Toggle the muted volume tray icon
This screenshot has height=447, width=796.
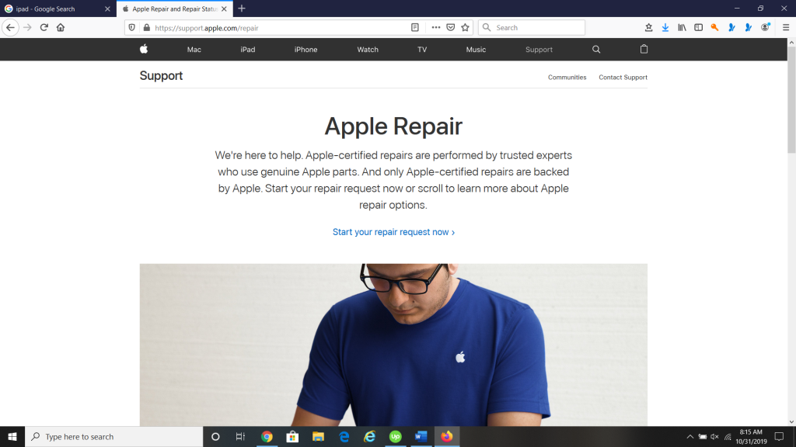click(x=715, y=436)
